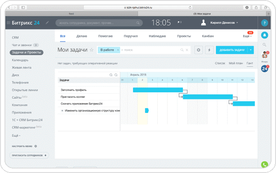Star the Мои задачи page as favorite
The height and width of the screenshot is (173, 276).
pos(91,50)
